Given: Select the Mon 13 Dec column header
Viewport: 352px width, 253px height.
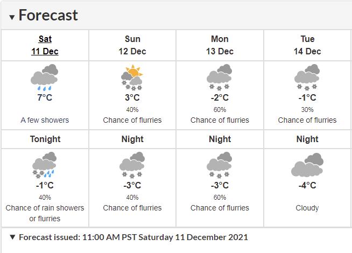Looking at the screenshot, I should tap(220, 45).
